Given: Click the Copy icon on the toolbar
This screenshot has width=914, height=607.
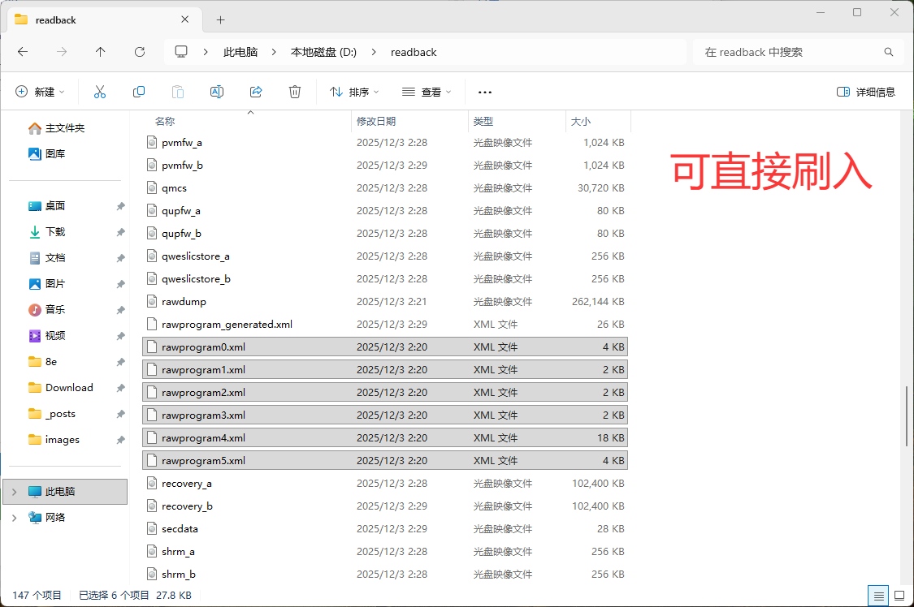Looking at the screenshot, I should point(138,91).
